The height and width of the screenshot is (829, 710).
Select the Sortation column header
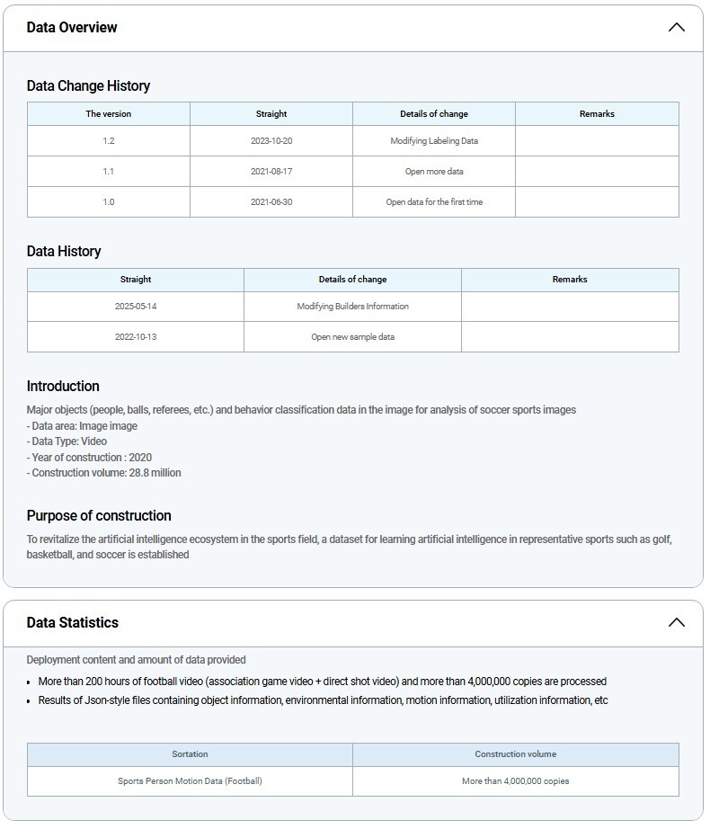[190, 754]
